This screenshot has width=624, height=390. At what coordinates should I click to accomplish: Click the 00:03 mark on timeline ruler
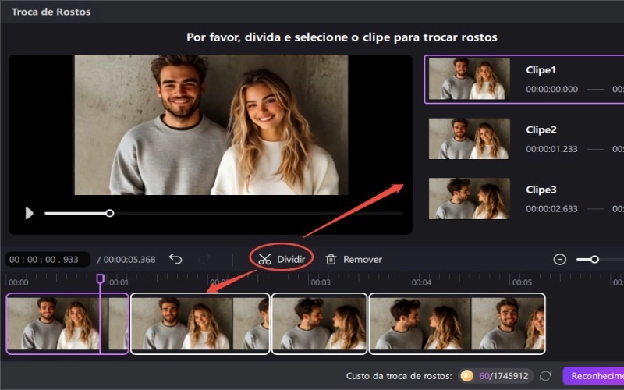pos(321,282)
